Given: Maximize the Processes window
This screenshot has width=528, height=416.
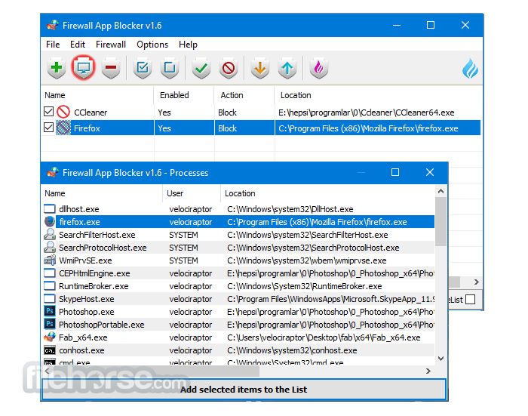Looking at the screenshot, I should coord(395,172).
